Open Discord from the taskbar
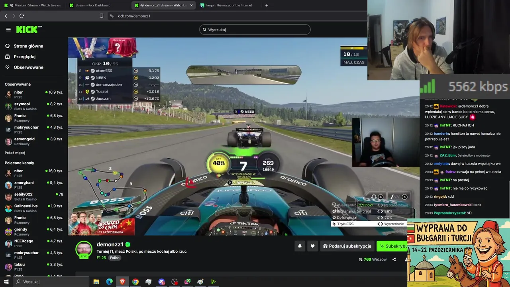510x287 pixels. click(x=161, y=282)
